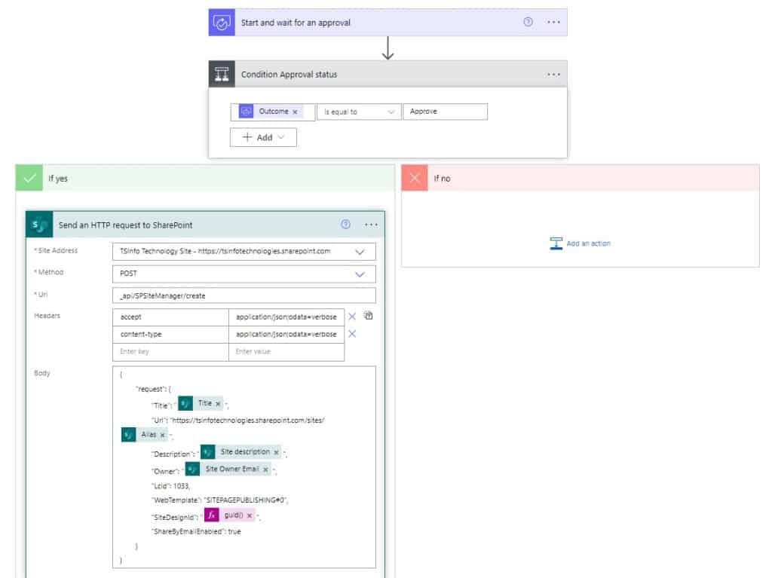
Task: Open ellipsis menu for approval action
Action: click(553, 22)
